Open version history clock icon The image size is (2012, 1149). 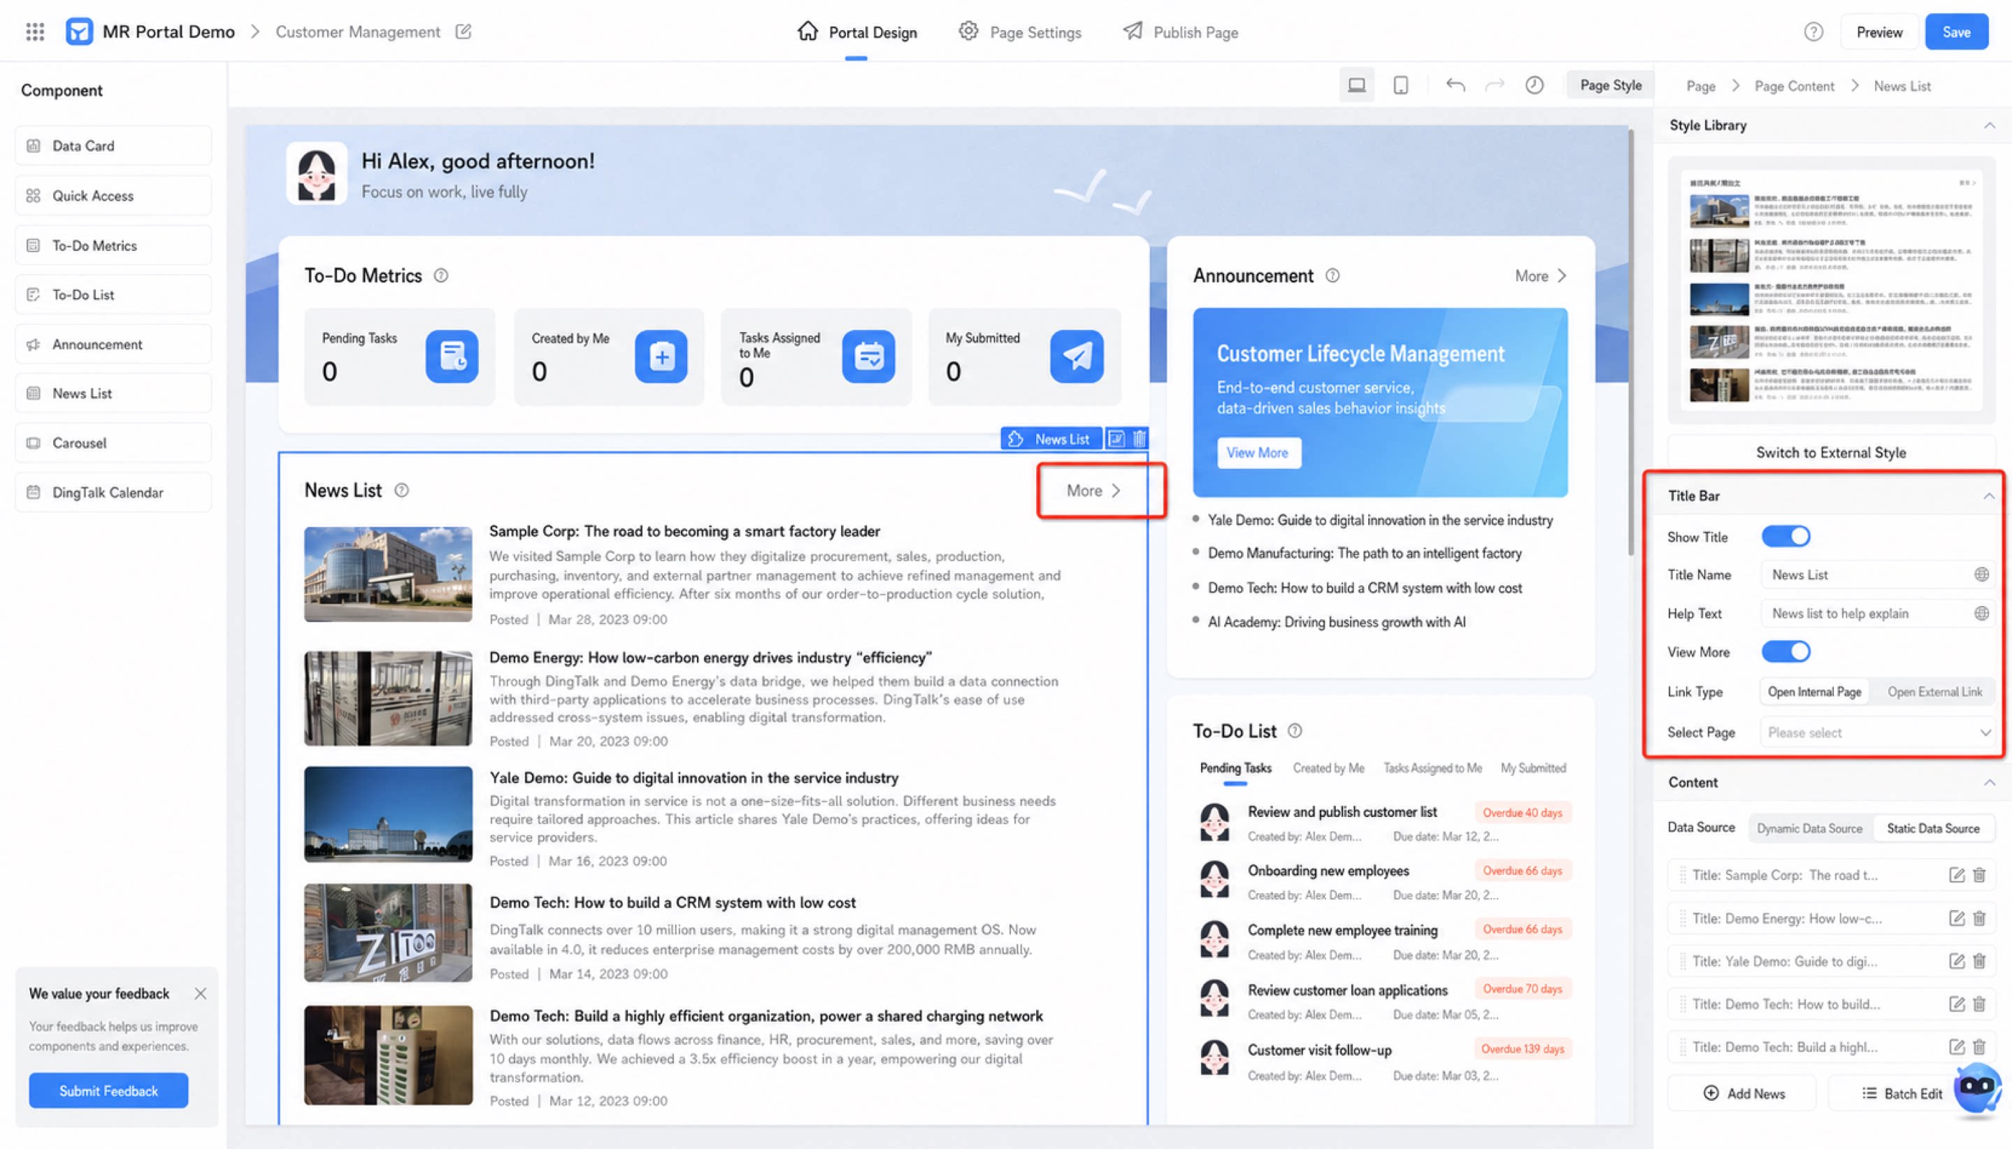[x=1534, y=85]
